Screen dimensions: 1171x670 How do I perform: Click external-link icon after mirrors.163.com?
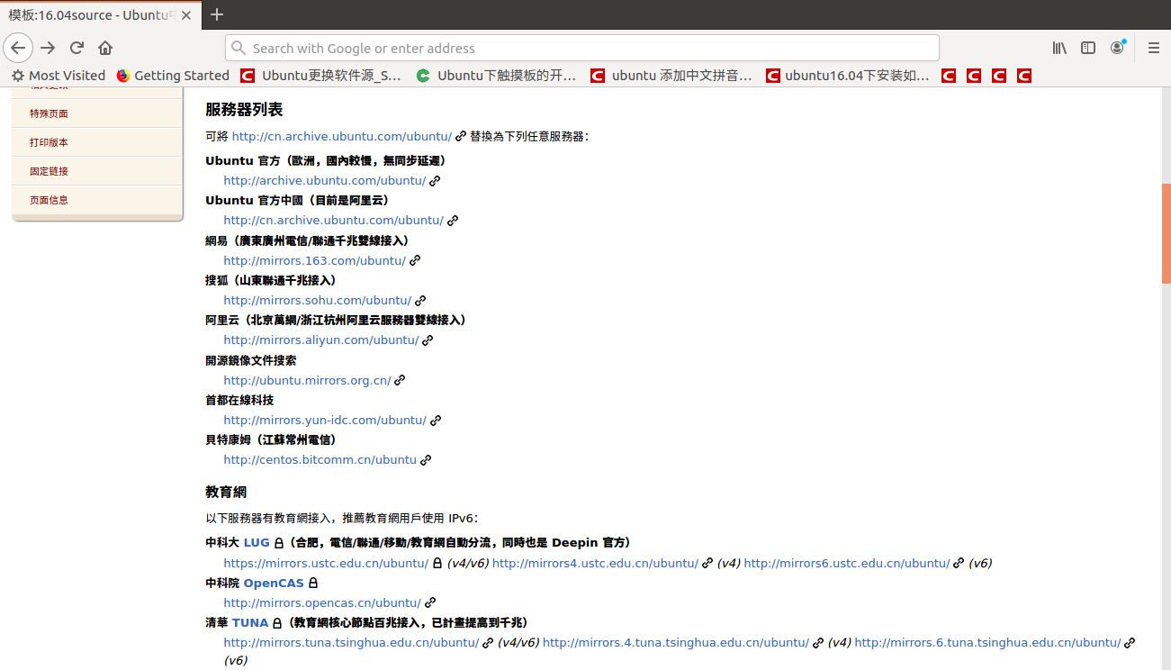point(415,260)
